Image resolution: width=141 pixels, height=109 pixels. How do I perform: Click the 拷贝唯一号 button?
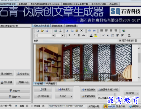pos(94,107)
